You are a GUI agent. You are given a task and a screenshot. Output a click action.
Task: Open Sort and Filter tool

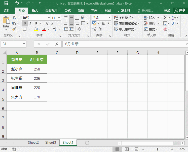[x=174, y=18]
